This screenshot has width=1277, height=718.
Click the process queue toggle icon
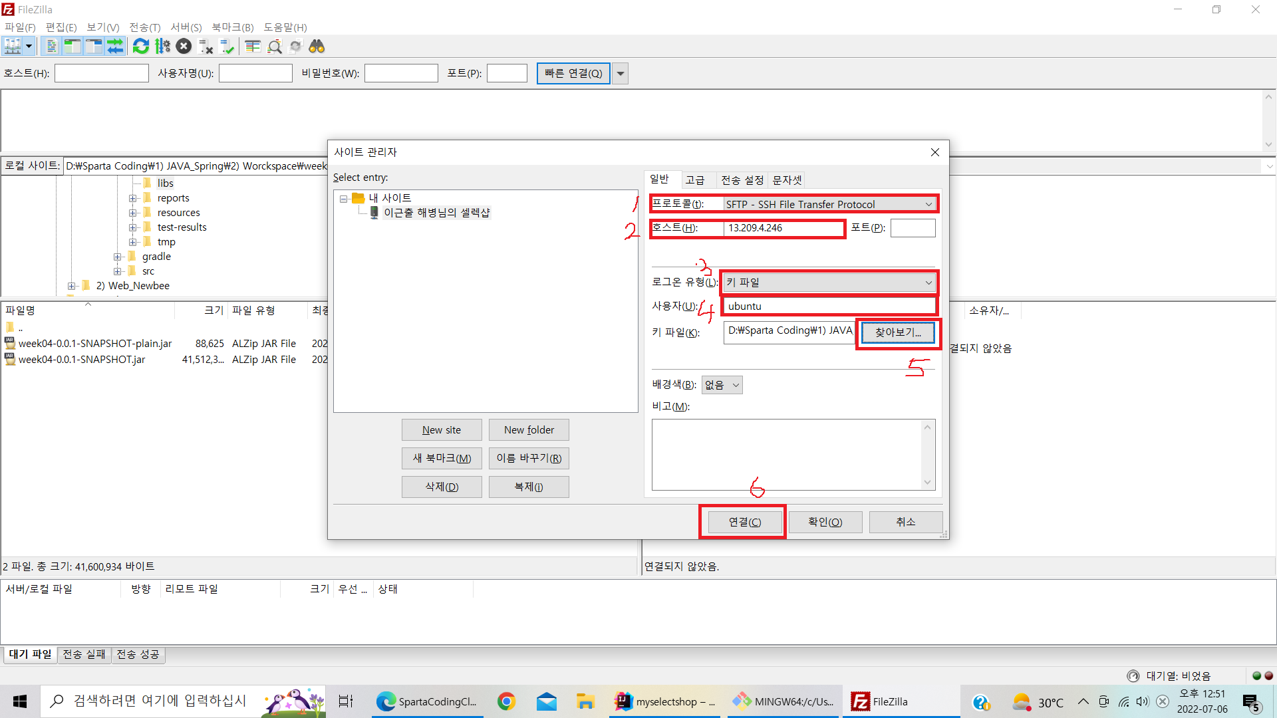(162, 46)
